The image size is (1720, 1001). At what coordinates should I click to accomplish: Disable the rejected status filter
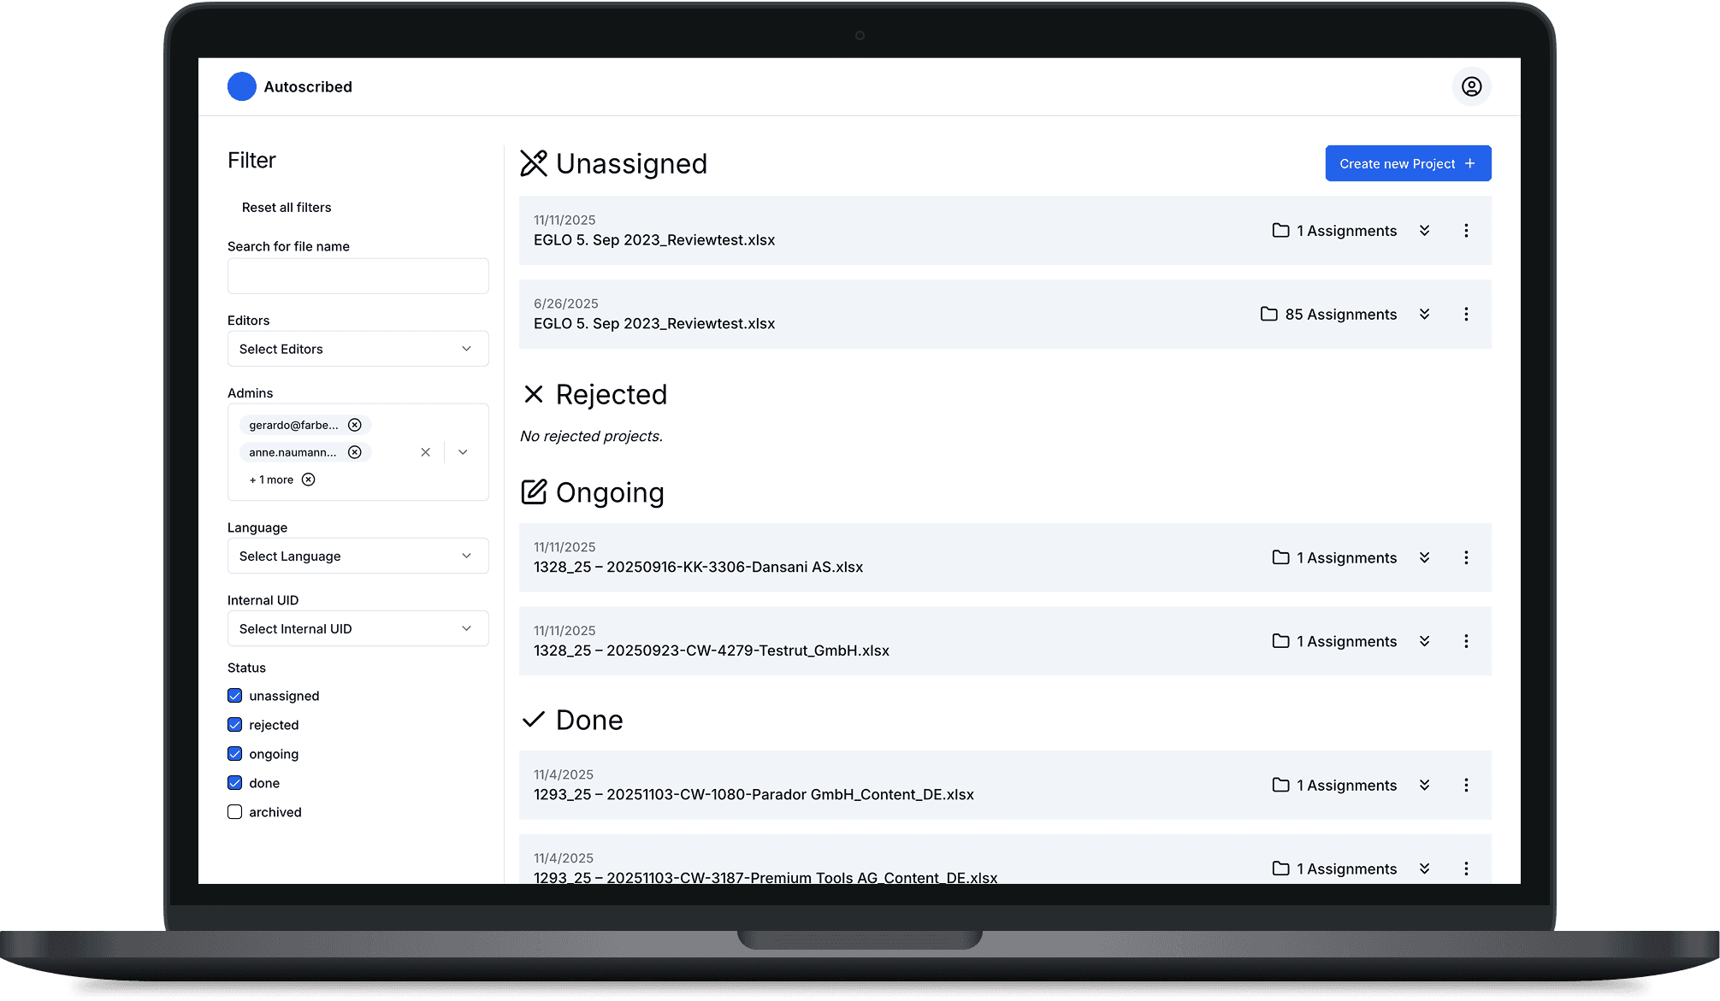(x=234, y=724)
